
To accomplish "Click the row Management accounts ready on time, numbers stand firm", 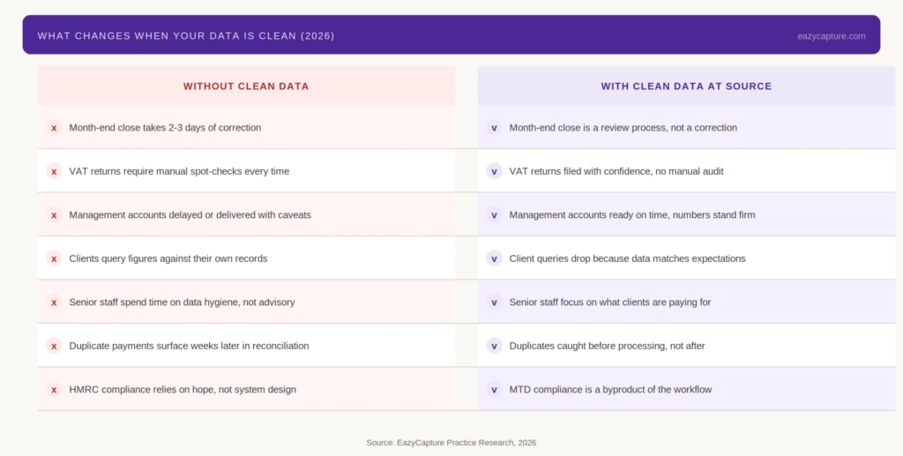I will 631,214.
